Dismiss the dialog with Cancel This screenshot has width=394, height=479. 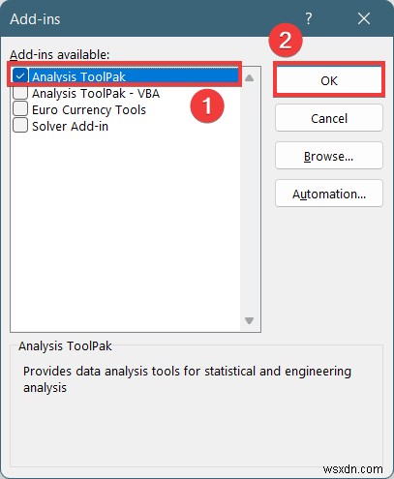click(x=329, y=118)
